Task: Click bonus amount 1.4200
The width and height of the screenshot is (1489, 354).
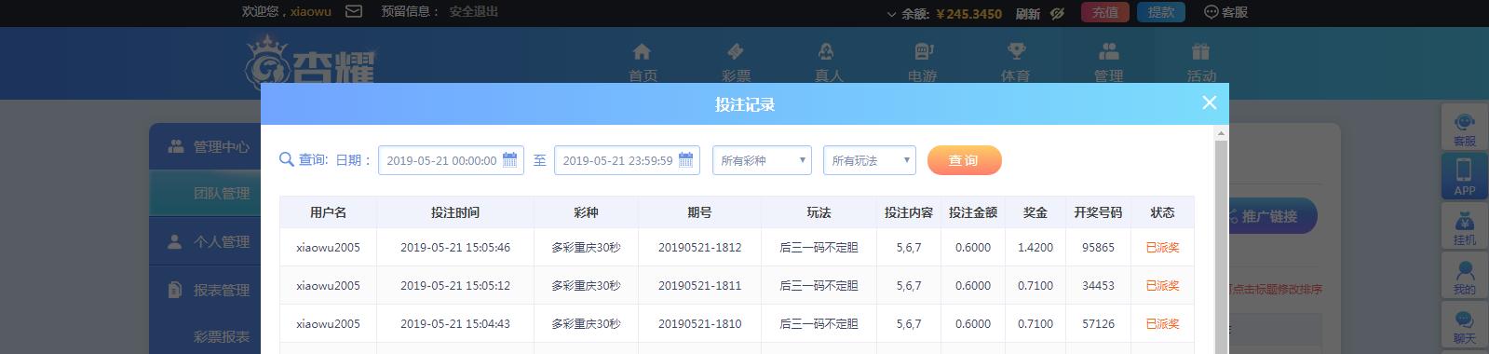Action: click(x=1036, y=248)
